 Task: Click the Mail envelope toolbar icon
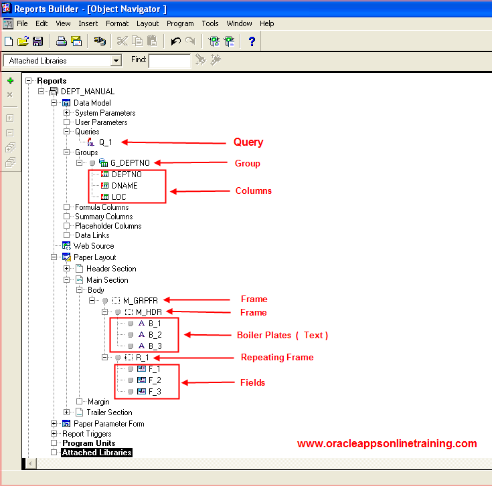tap(76, 41)
